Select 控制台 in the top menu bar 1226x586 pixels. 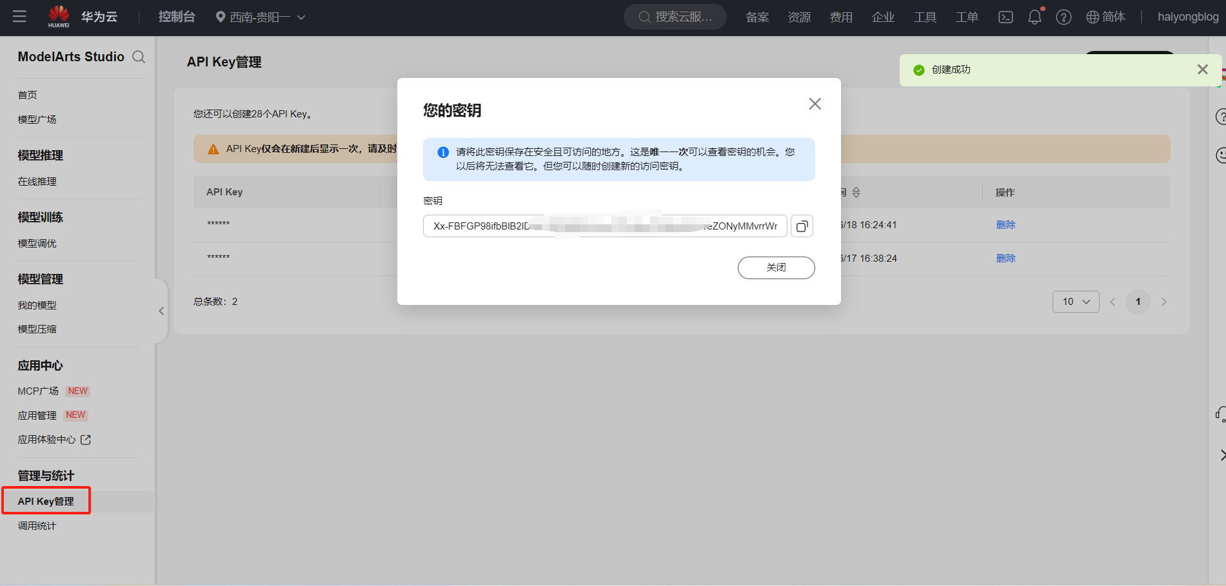click(x=177, y=17)
